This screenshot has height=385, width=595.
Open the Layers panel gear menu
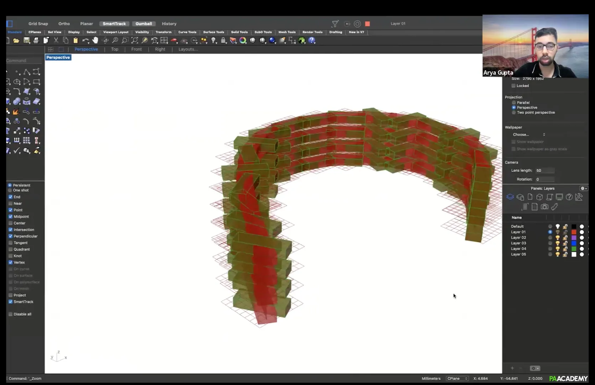pos(583,188)
